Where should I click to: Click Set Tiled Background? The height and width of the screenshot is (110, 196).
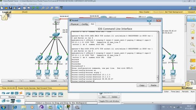[174, 12]
